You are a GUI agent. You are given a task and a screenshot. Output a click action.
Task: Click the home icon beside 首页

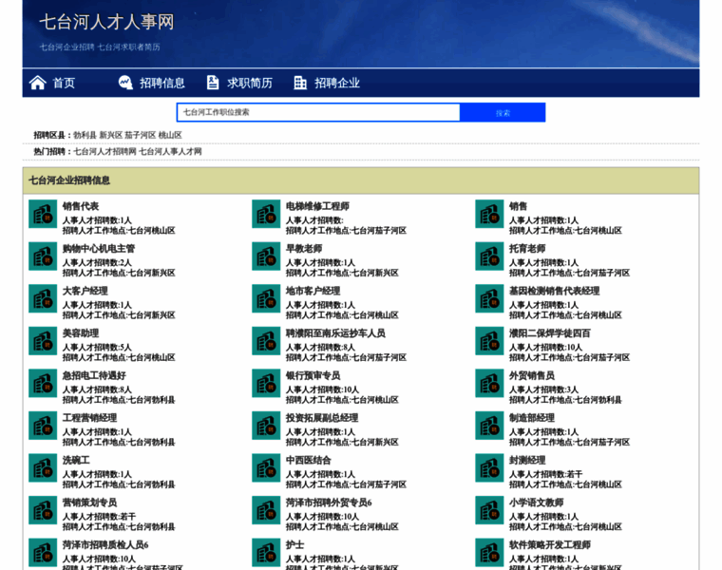pyautogui.click(x=38, y=83)
